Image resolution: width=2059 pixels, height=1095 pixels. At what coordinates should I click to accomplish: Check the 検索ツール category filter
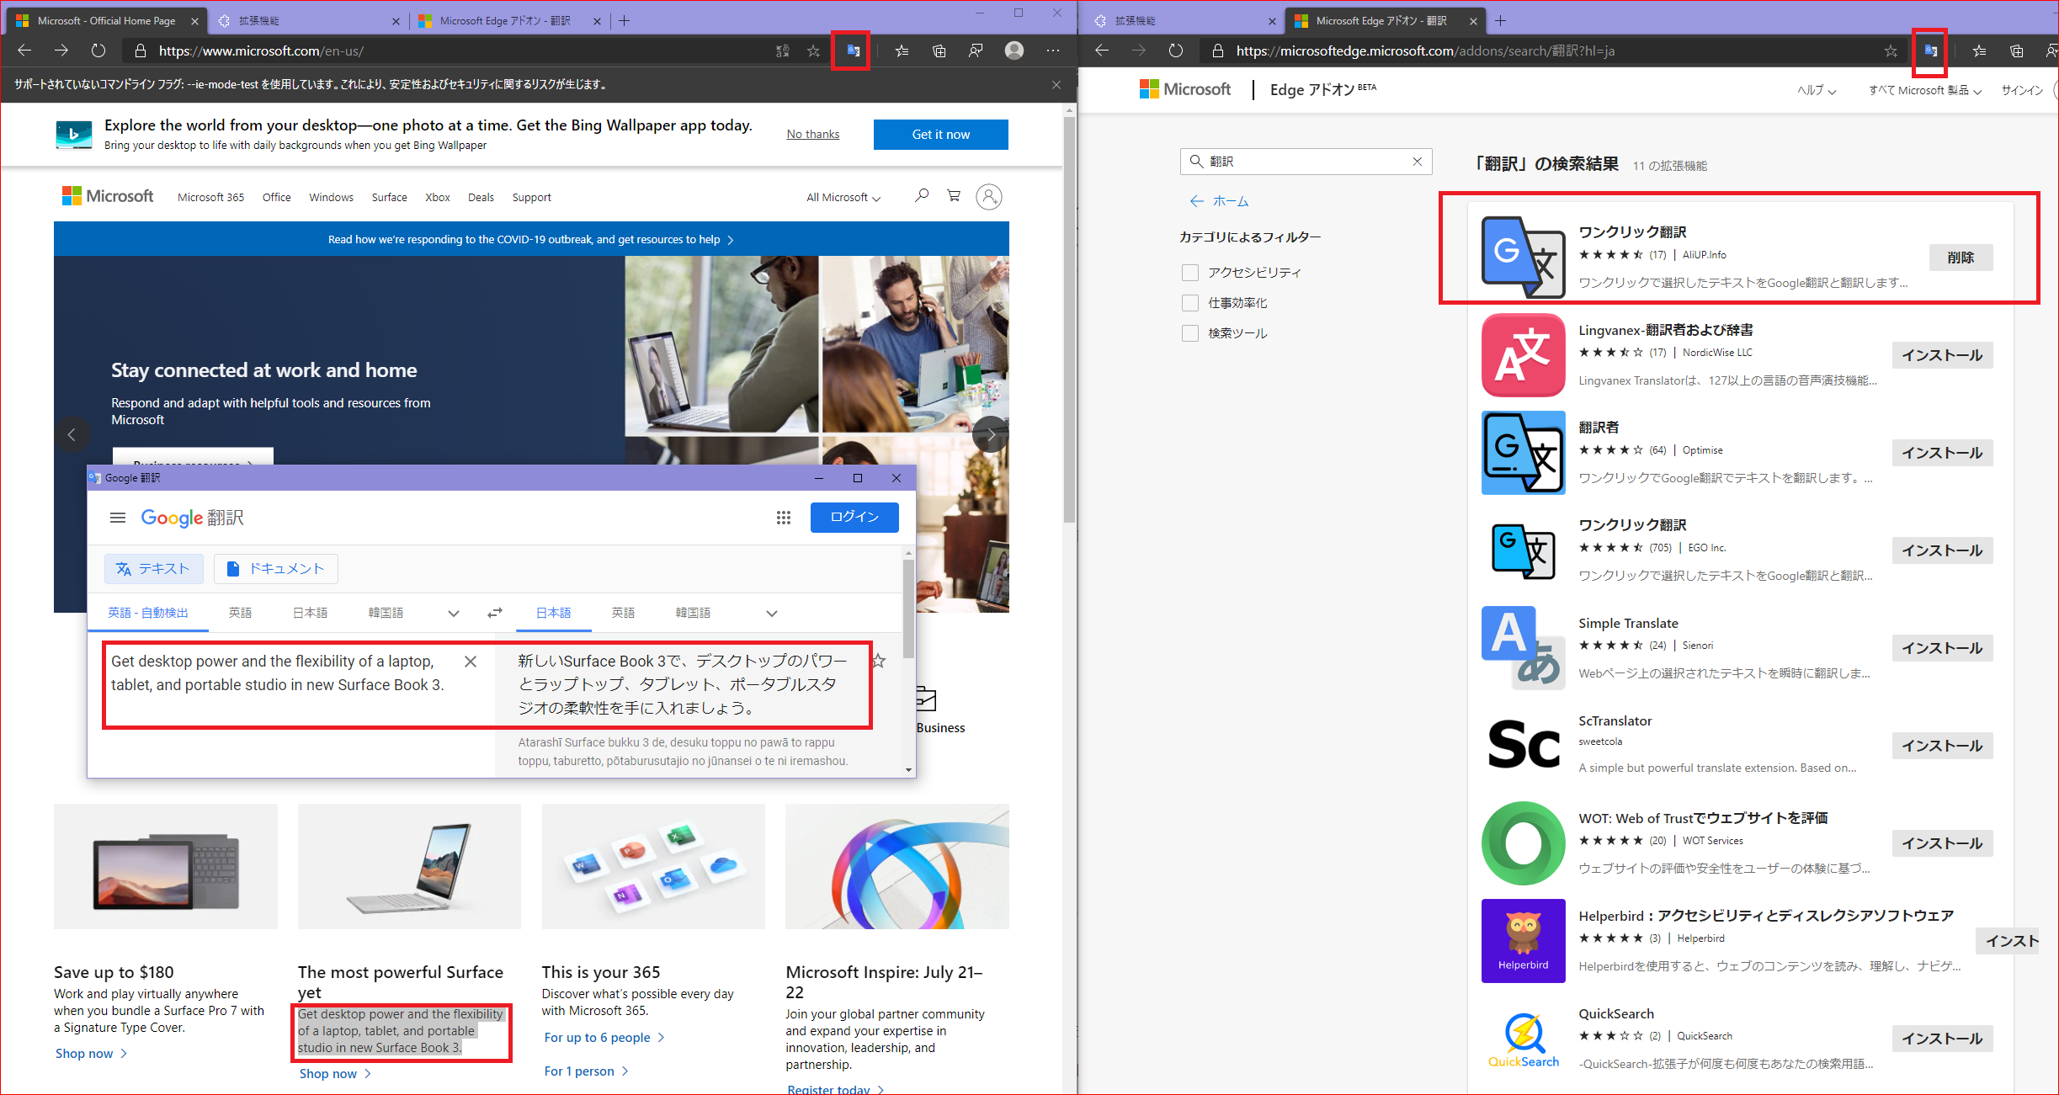coord(1190,333)
